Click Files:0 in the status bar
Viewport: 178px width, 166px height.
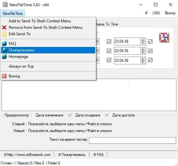tap(39, 163)
